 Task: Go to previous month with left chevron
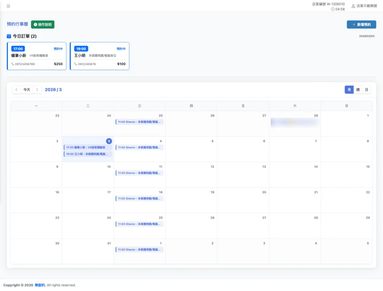pyautogui.click(x=16, y=90)
